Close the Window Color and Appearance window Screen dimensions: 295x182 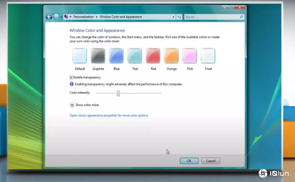[x=240, y=7]
